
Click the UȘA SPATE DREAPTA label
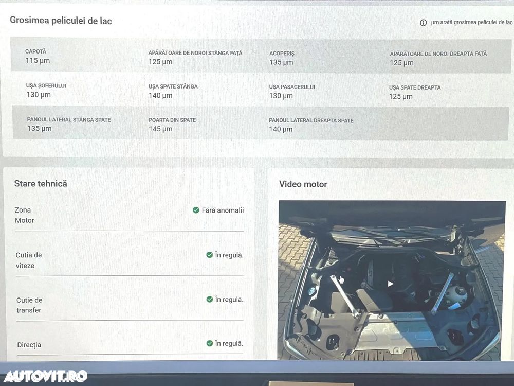[415, 87]
